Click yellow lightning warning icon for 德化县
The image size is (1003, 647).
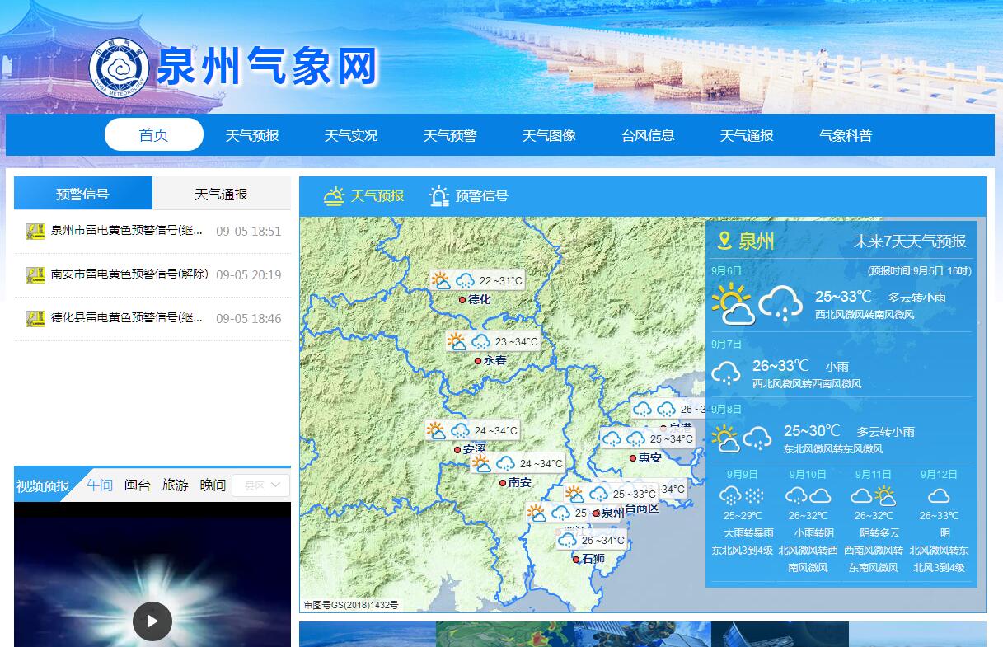(35, 319)
